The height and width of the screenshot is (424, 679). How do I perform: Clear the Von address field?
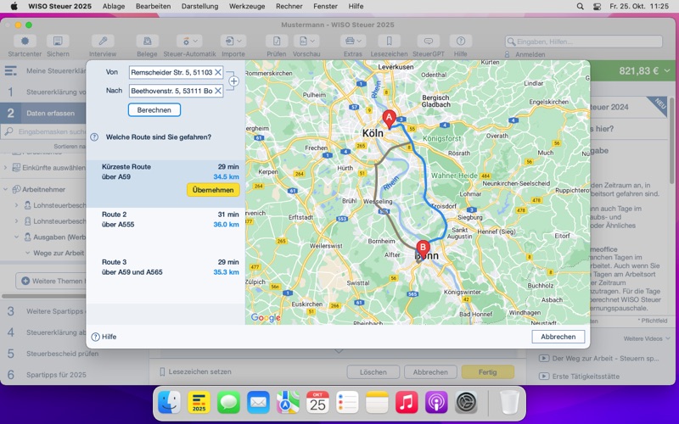click(x=218, y=72)
